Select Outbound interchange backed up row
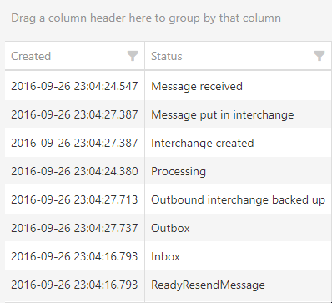The image size is (332, 303). click(169, 199)
